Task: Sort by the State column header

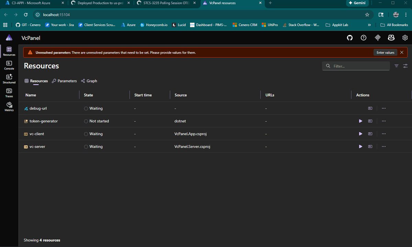Action: click(x=88, y=95)
